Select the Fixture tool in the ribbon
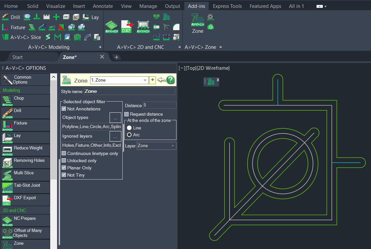Screen dimensions: 371x249 [13, 27]
